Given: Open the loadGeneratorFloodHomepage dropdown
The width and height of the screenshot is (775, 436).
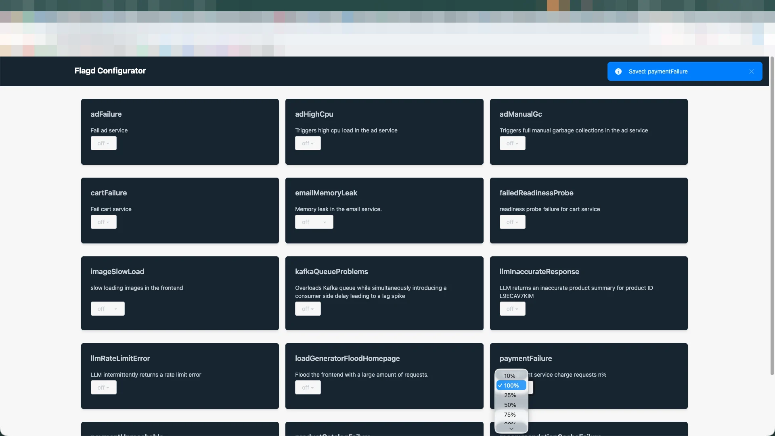Looking at the screenshot, I should 308,388.
